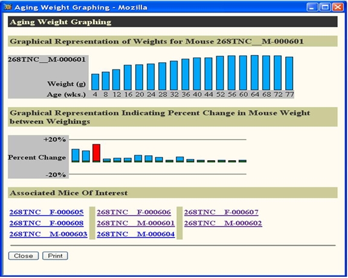This screenshot has width=348, height=278.
Task: Open mouse link 268TNC M-000603
Action: click(48, 234)
